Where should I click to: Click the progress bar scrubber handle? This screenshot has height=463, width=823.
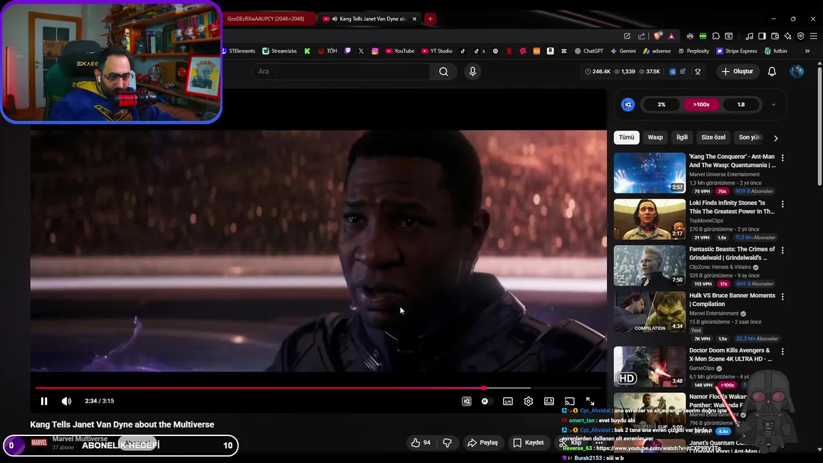click(x=484, y=388)
